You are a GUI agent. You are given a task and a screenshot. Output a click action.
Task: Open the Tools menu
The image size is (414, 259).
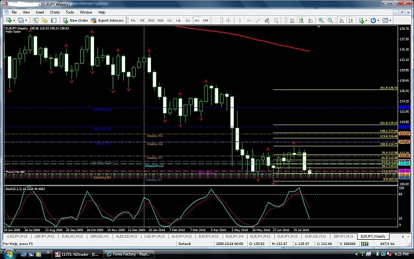click(70, 12)
